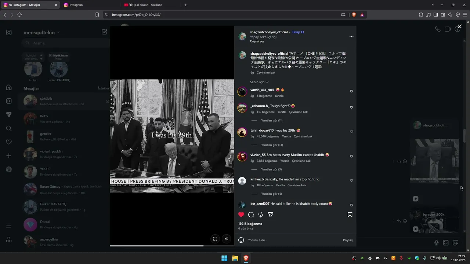Like _eshannn.h_'s 'Tough fight??' comment
The width and height of the screenshot is (470, 264).
351,107
